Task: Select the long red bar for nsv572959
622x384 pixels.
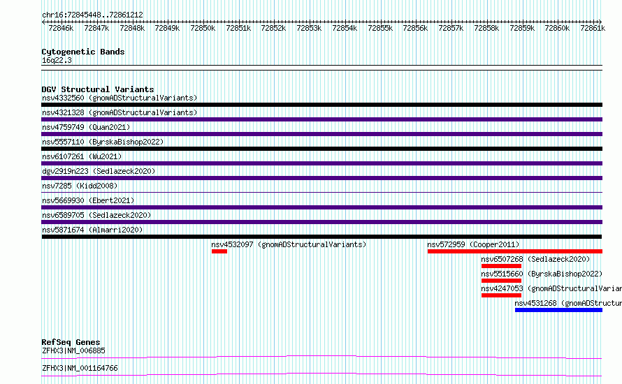Action: tap(515, 251)
